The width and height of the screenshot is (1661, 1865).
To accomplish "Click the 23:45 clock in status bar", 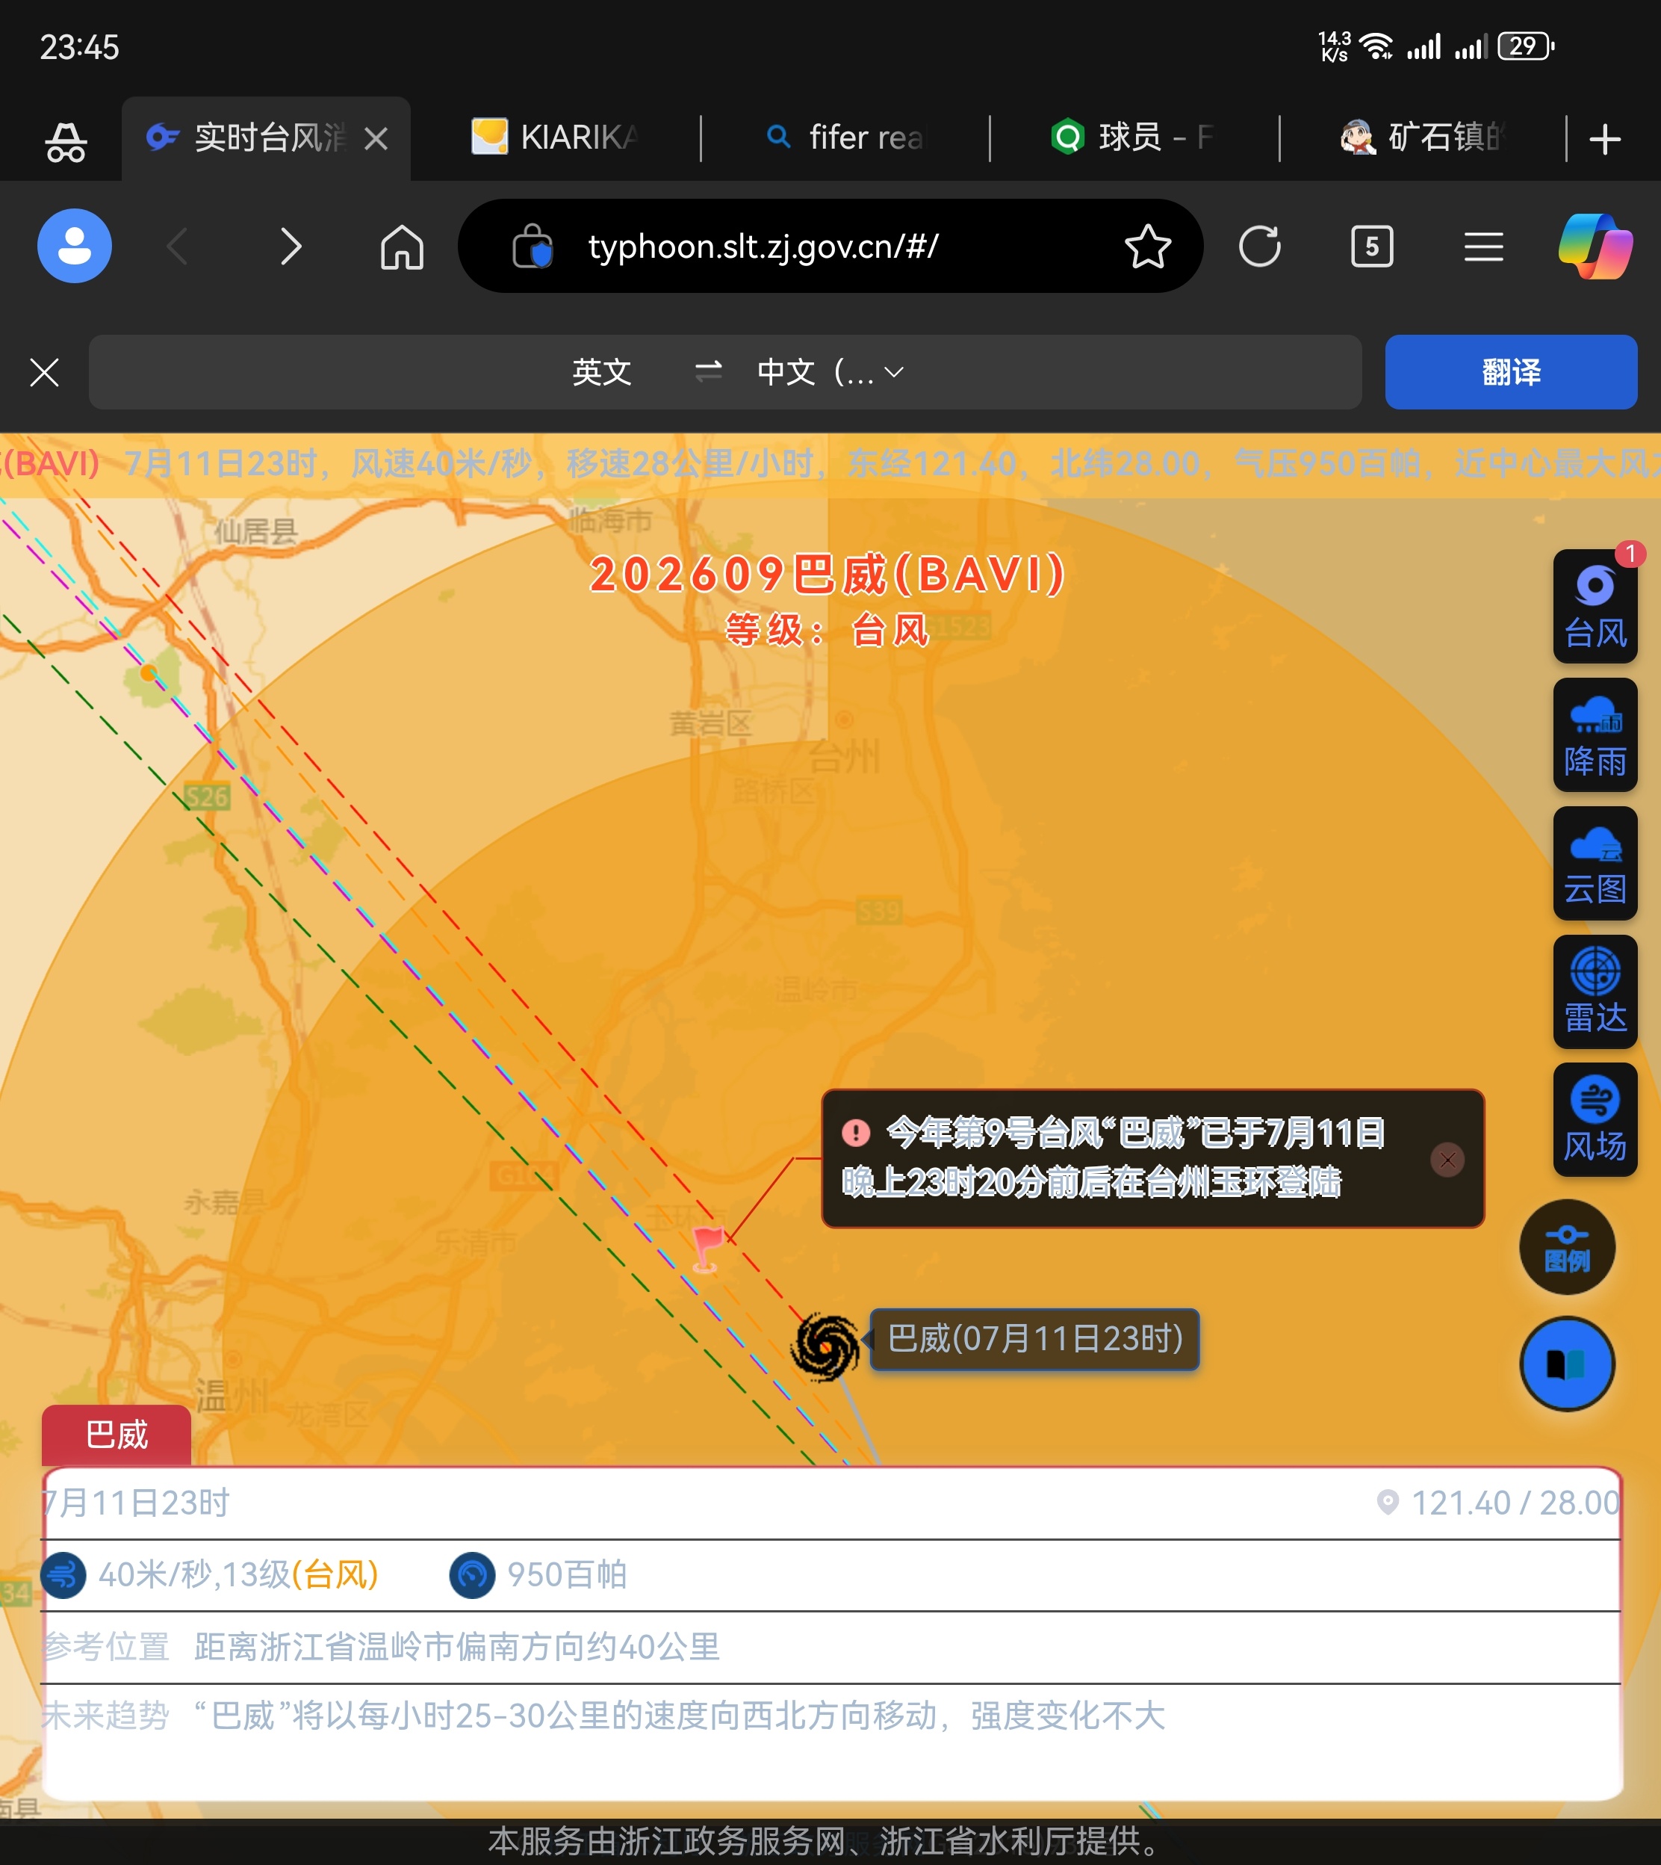I will click(x=79, y=46).
